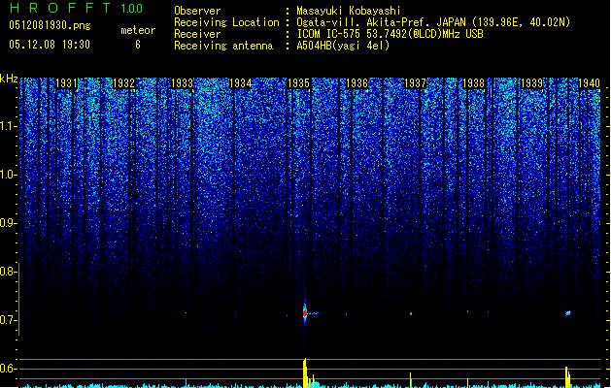Click the 1932 time marker
The height and width of the screenshot is (388, 611).
pos(124,83)
